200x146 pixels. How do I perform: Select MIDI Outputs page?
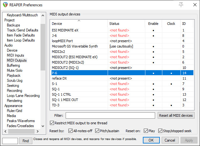coord(17,60)
